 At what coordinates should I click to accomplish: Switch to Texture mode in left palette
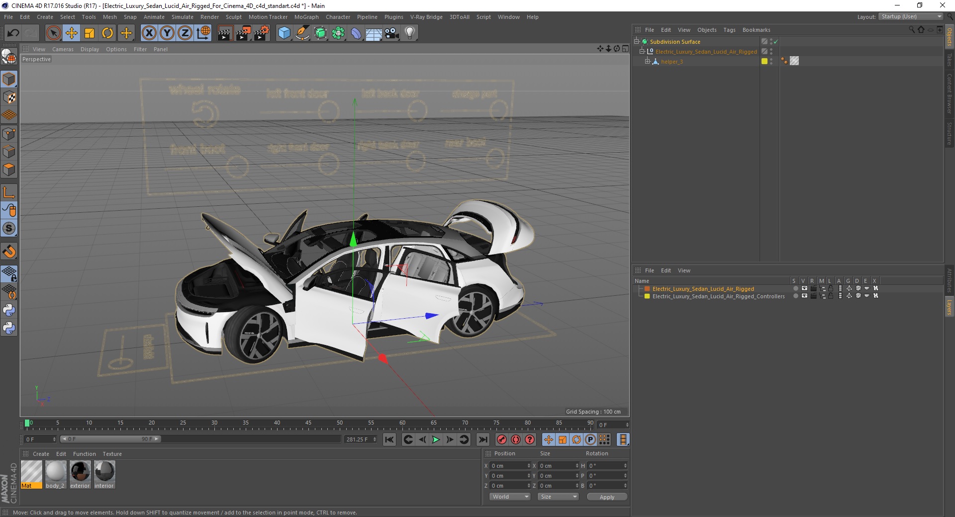tap(9, 97)
